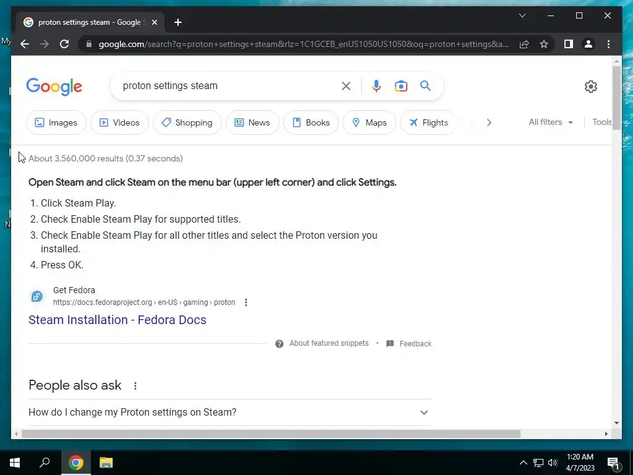Open Chrome side panel icon
633x475 pixels.
click(x=569, y=44)
